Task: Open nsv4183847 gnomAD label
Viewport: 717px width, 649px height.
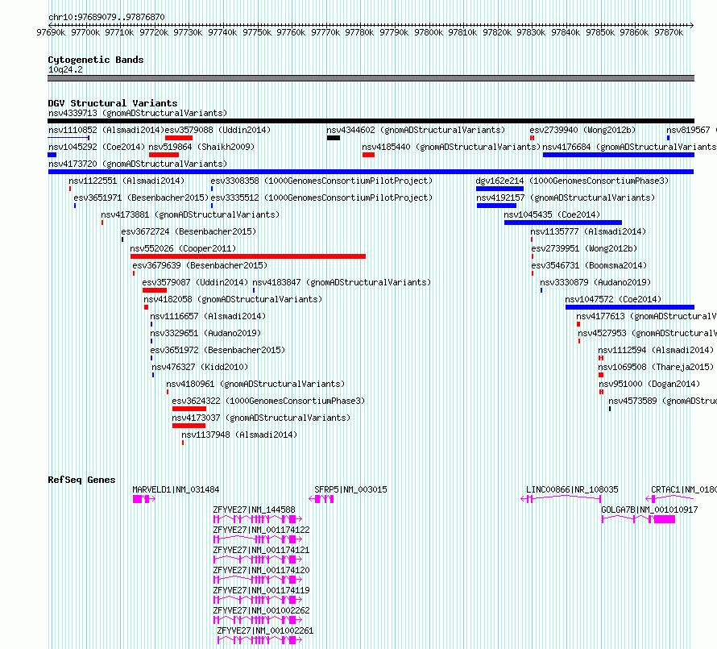Action: 342,282
